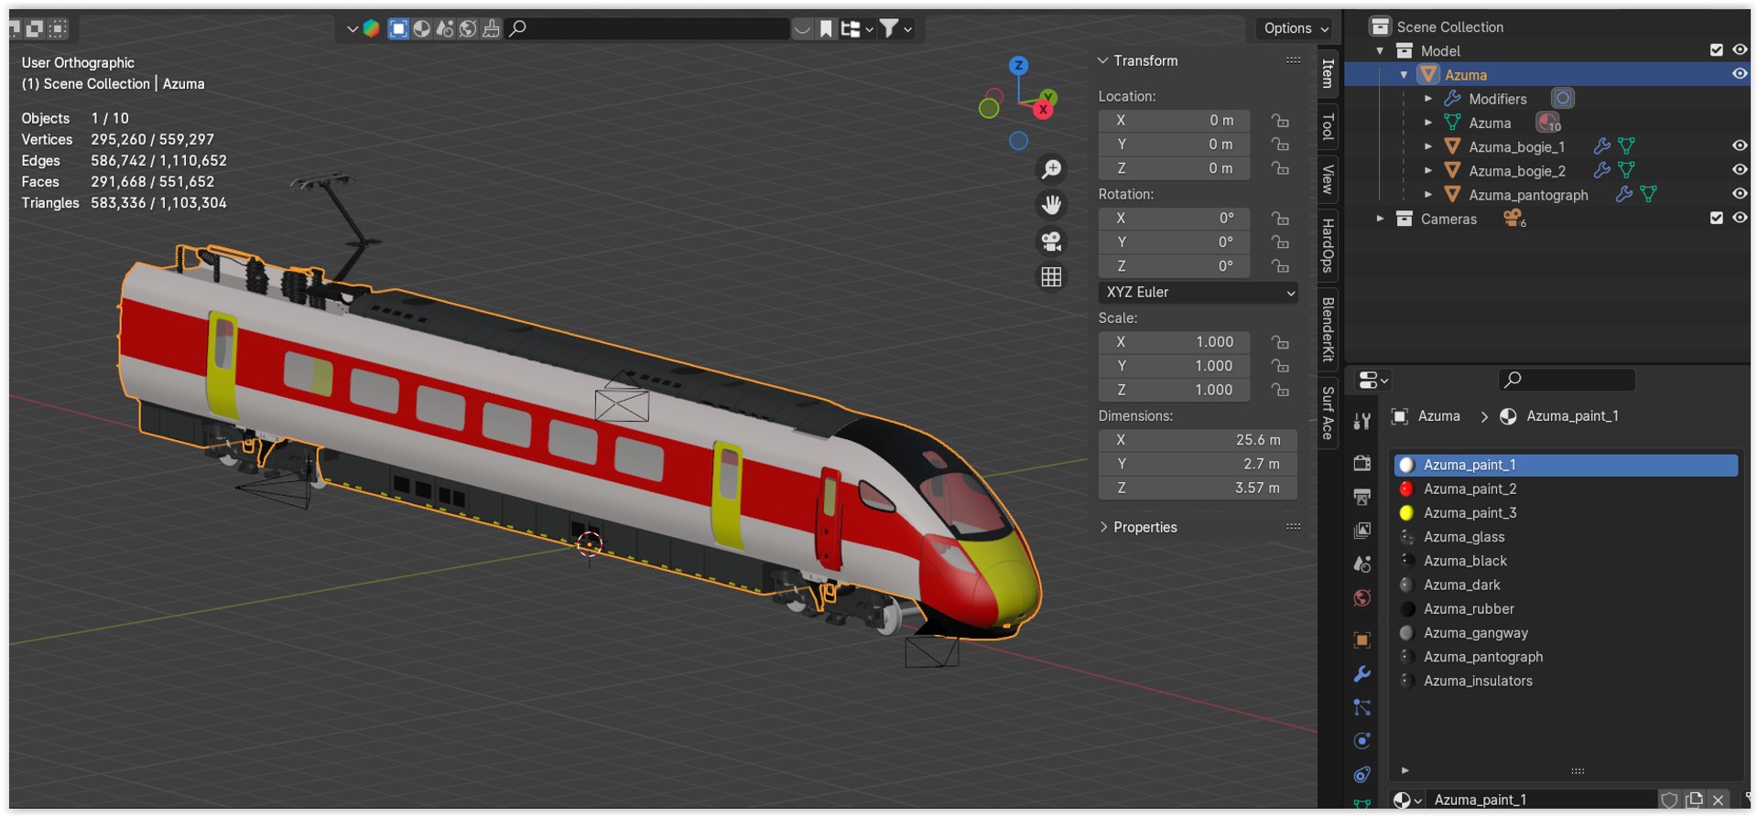
Task: Click the viewport zoom magnifier icon
Action: click(1051, 169)
